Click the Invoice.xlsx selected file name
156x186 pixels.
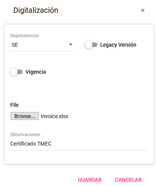54,116
